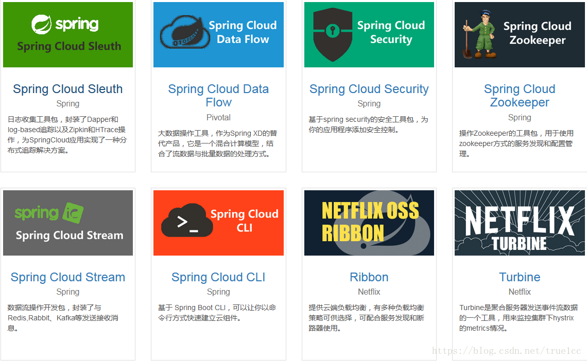The height and width of the screenshot is (361, 587).
Task: Click the Zookeeper description text
Action: (x=516, y=143)
